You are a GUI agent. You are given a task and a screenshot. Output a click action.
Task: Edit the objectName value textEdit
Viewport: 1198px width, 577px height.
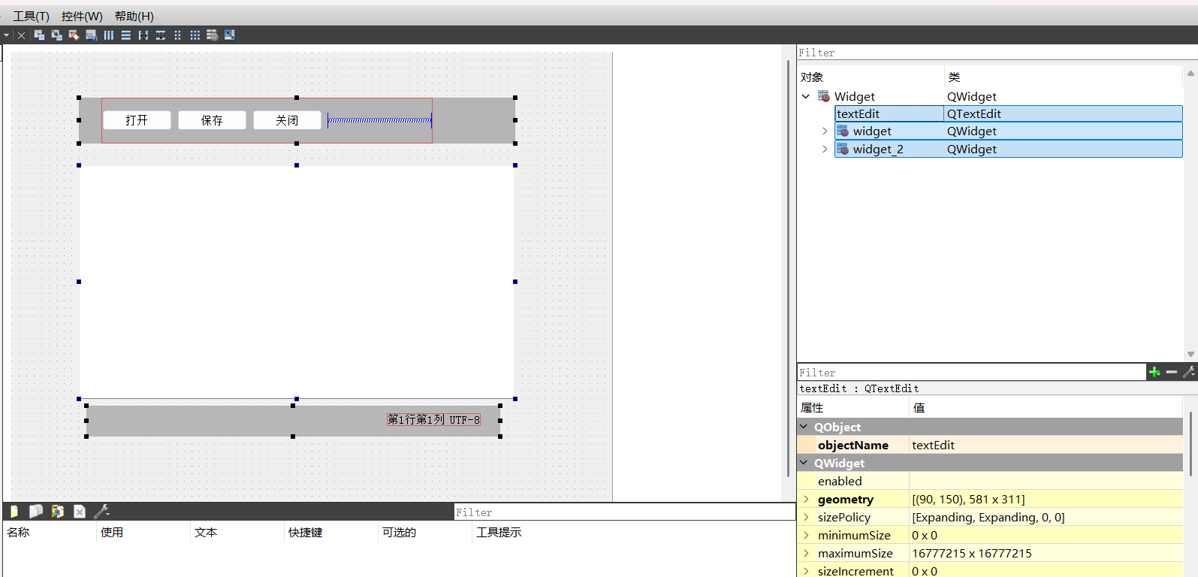pos(1046,445)
